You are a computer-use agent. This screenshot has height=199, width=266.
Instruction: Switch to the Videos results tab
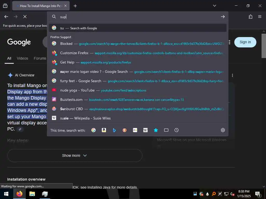click(22, 58)
